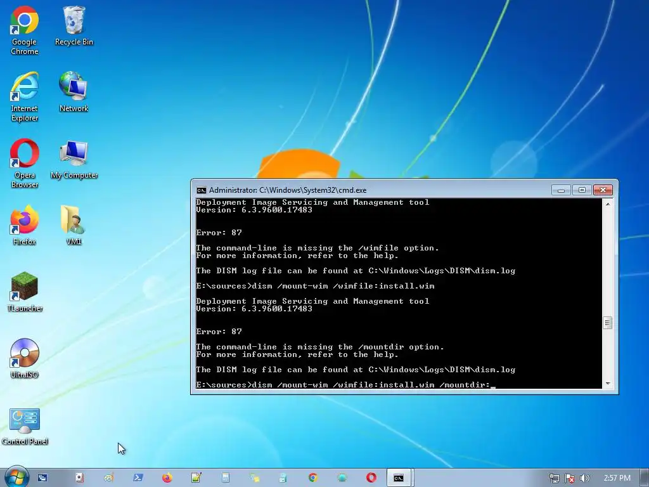The height and width of the screenshot is (487, 649).
Task: Open the notepad-with-pencil taskbar icon
Action: point(196,478)
